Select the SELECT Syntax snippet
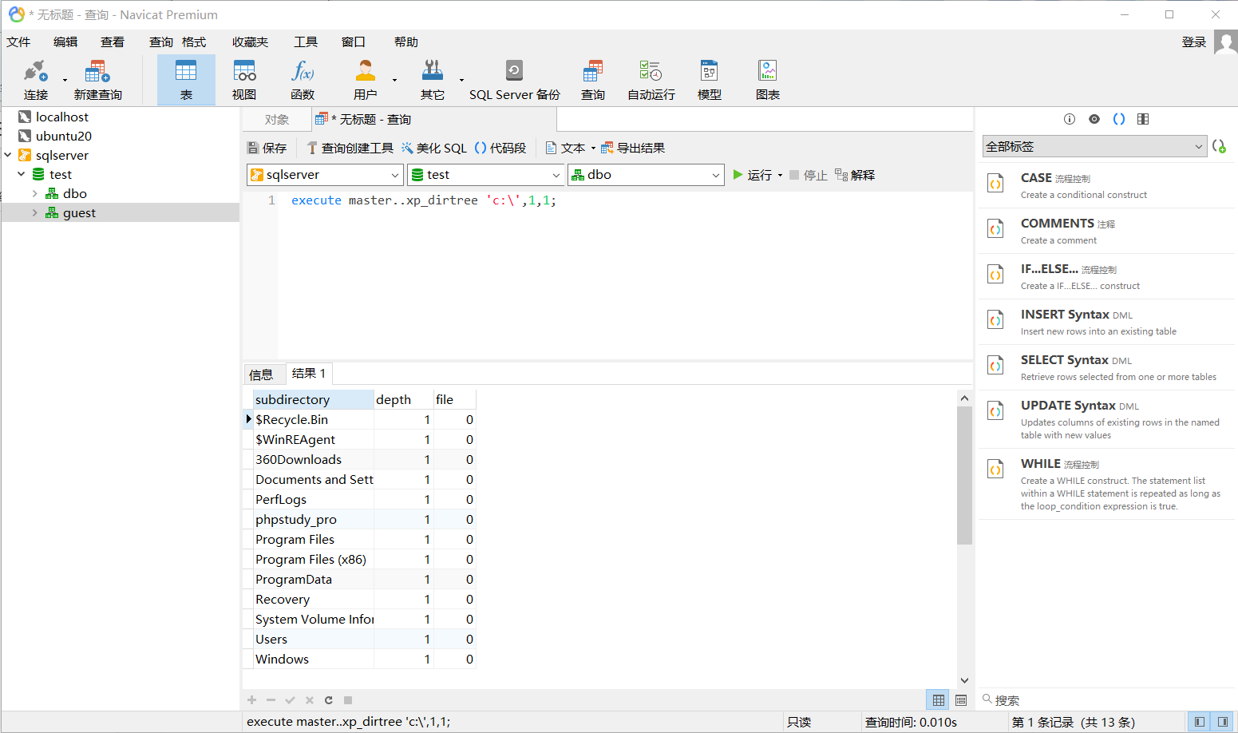Viewport: 1238px width, 733px height. pyautogui.click(x=1106, y=367)
